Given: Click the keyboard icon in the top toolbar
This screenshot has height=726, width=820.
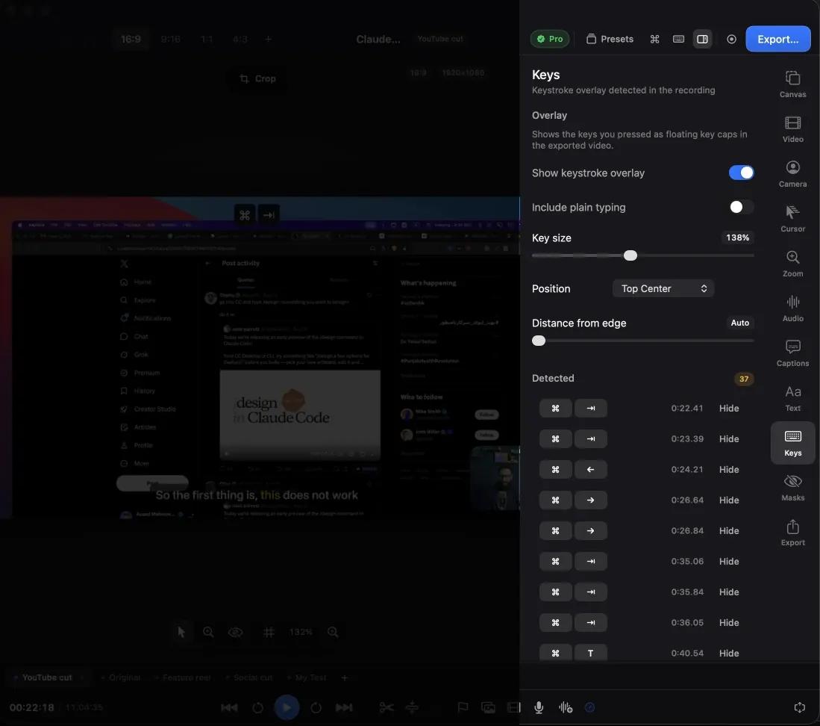Looking at the screenshot, I should 678,39.
